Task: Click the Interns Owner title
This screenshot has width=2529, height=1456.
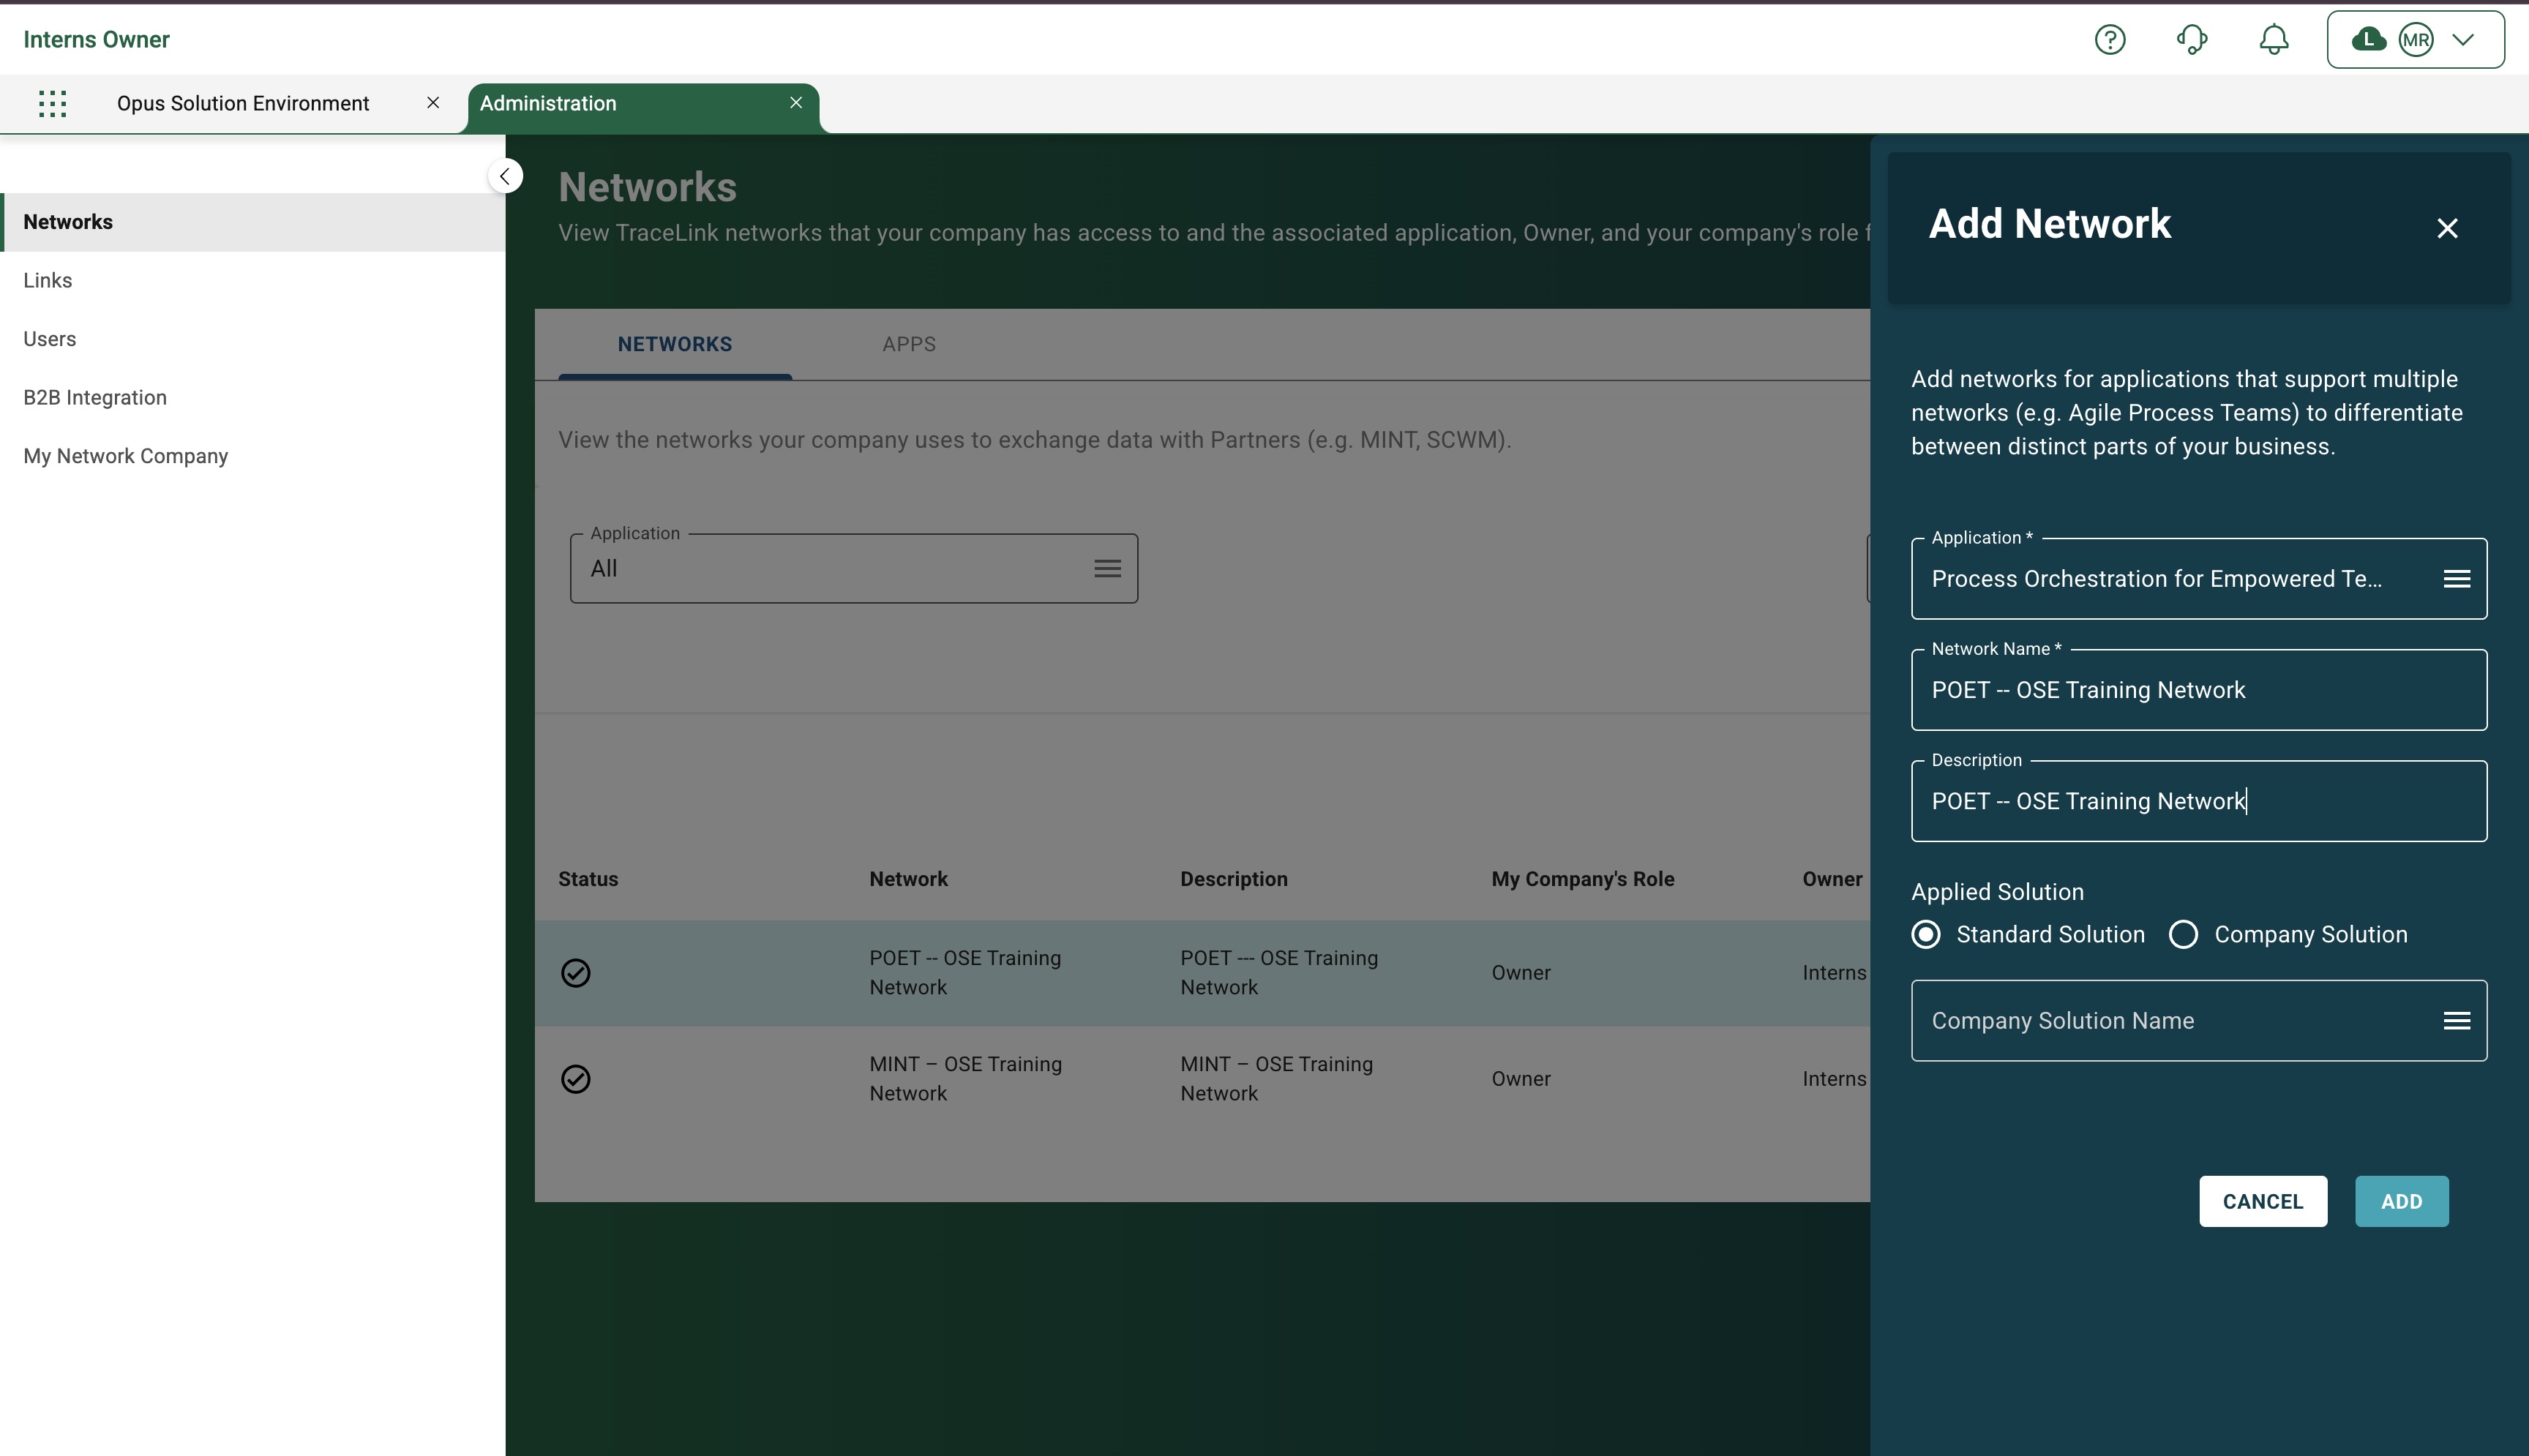Action: (x=96, y=40)
